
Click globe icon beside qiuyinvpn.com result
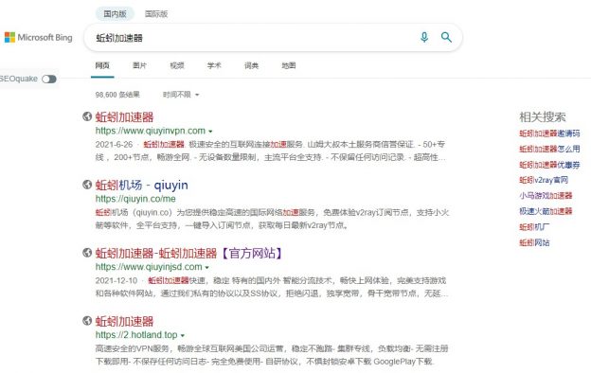87,116
